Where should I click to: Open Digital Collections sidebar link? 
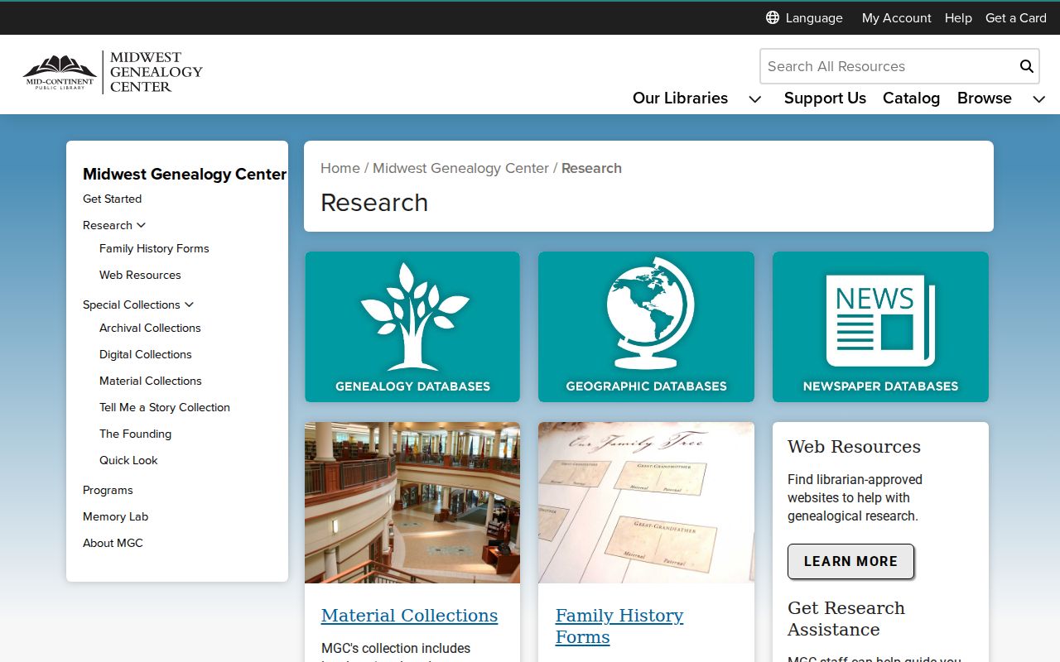(145, 354)
